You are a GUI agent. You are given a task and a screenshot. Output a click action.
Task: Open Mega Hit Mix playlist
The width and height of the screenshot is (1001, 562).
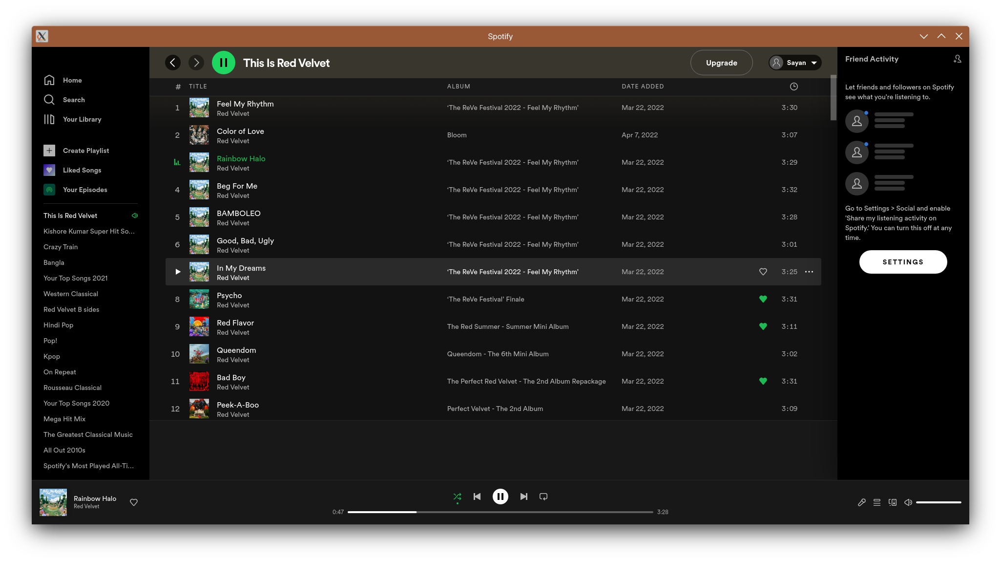coord(64,419)
